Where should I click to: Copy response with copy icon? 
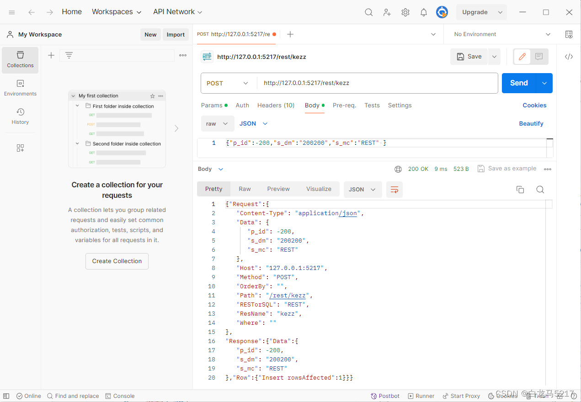pos(520,190)
